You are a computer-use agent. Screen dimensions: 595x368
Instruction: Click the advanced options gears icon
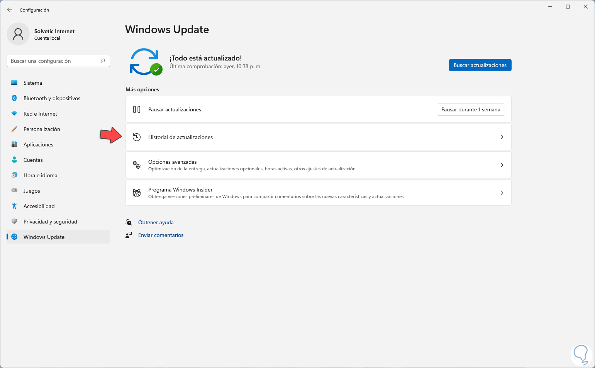(137, 165)
